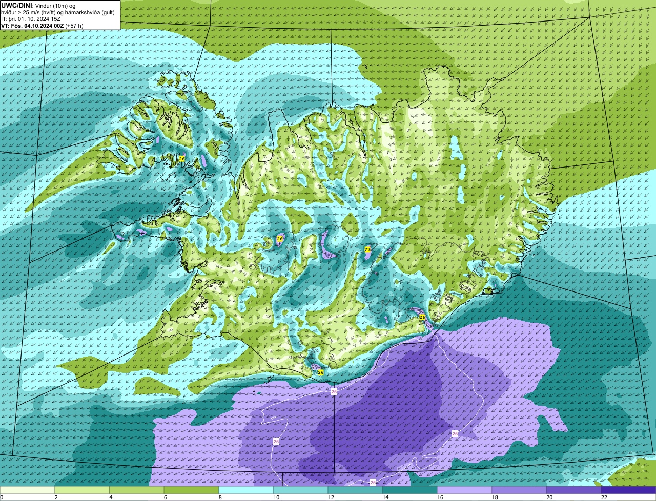Pick the violet 20–22 m/s swatch
This screenshot has height=501, width=656.
(x=574, y=490)
